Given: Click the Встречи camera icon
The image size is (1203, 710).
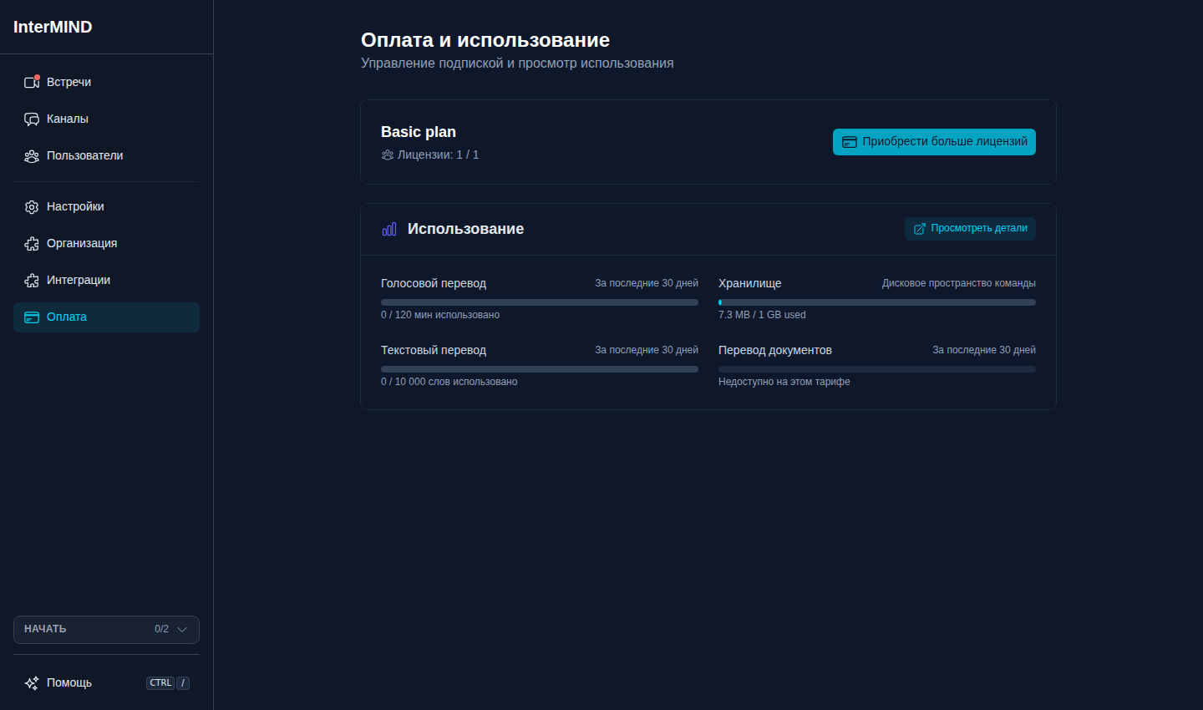Looking at the screenshot, I should point(32,82).
